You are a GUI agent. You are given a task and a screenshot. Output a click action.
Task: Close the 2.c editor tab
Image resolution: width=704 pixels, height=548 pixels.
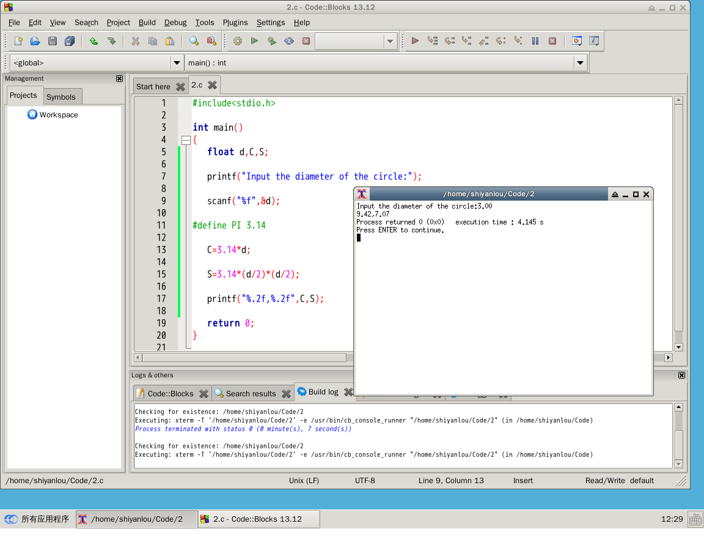pos(213,85)
